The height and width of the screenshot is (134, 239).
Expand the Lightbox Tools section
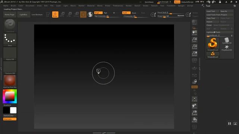[x=220, y=32]
